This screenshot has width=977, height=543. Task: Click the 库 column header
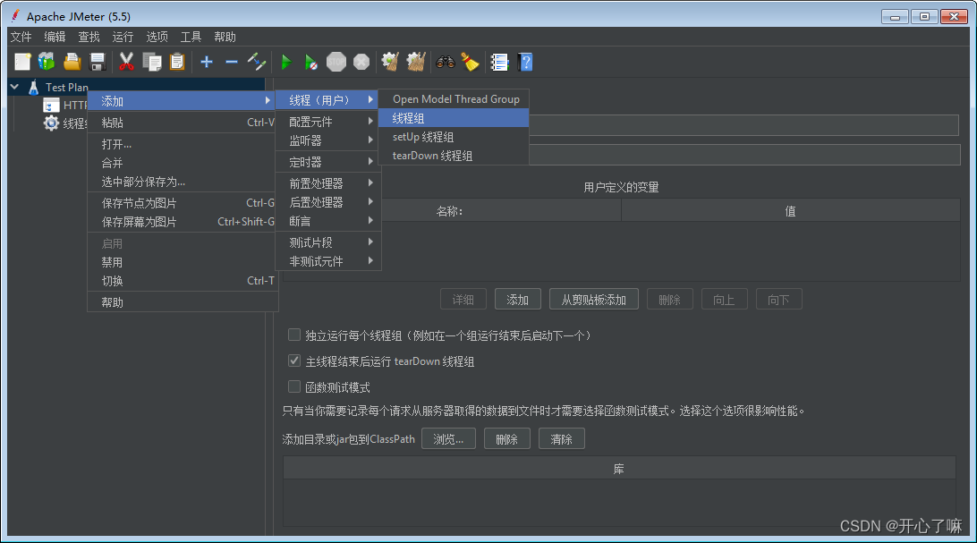(619, 469)
